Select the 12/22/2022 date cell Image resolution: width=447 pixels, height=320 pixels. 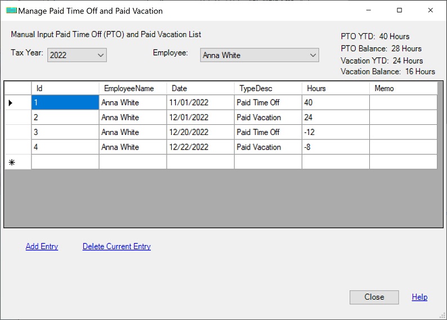tap(200, 147)
